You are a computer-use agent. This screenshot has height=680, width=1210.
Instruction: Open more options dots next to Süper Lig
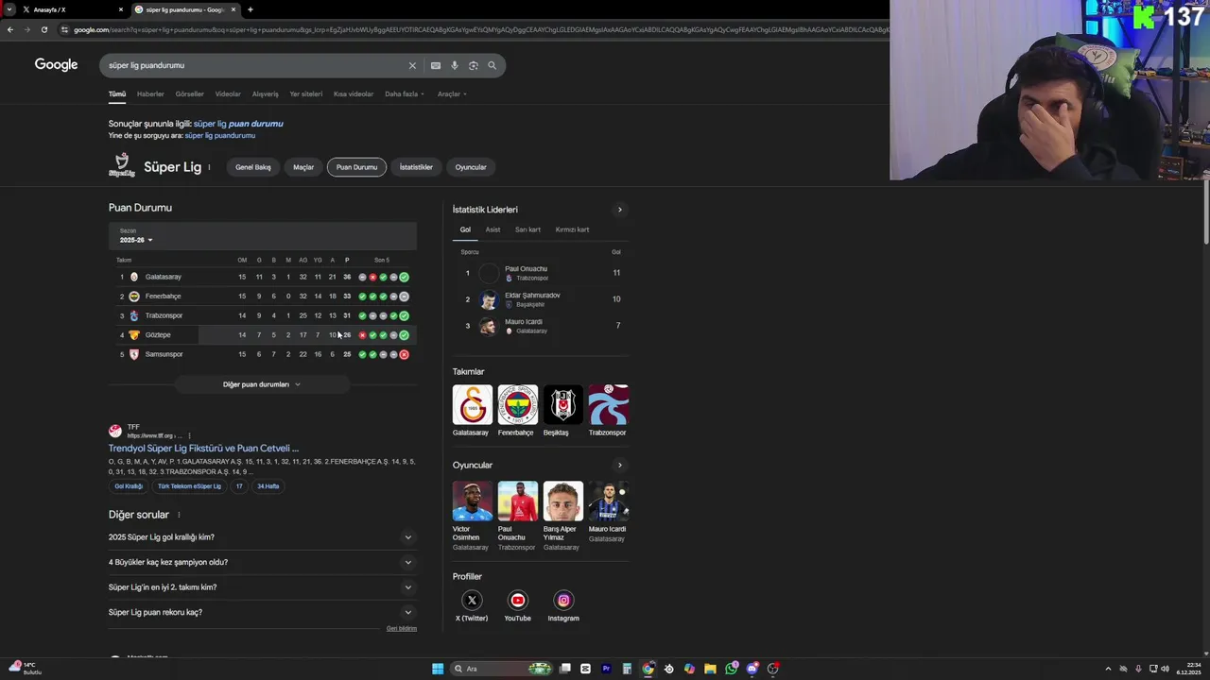click(209, 167)
